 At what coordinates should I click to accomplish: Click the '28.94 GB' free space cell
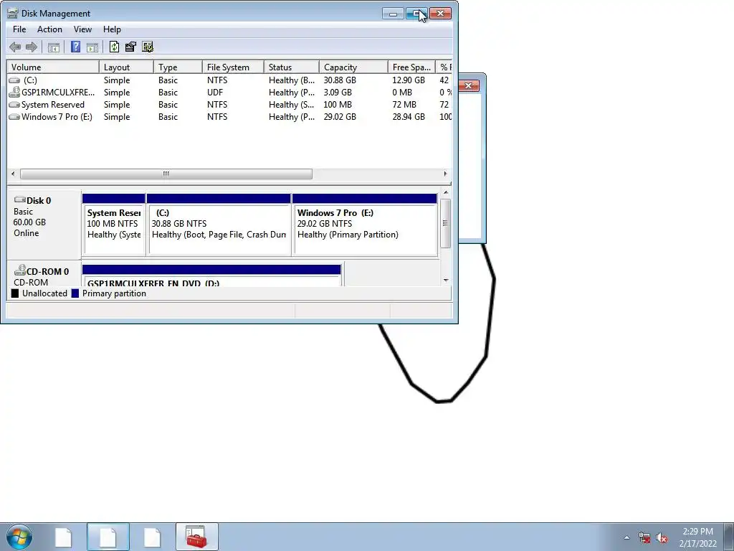[409, 117]
